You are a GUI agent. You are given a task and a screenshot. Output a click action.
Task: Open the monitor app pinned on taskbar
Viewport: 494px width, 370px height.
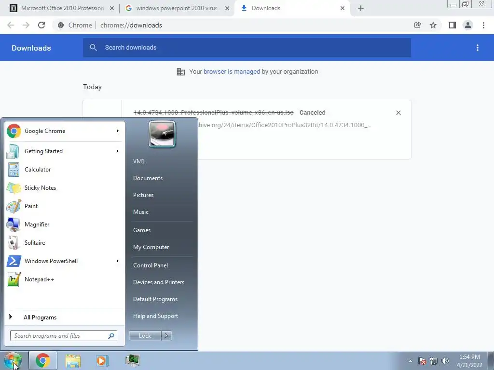[x=132, y=360]
